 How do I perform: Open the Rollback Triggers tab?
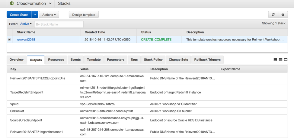(207, 60)
